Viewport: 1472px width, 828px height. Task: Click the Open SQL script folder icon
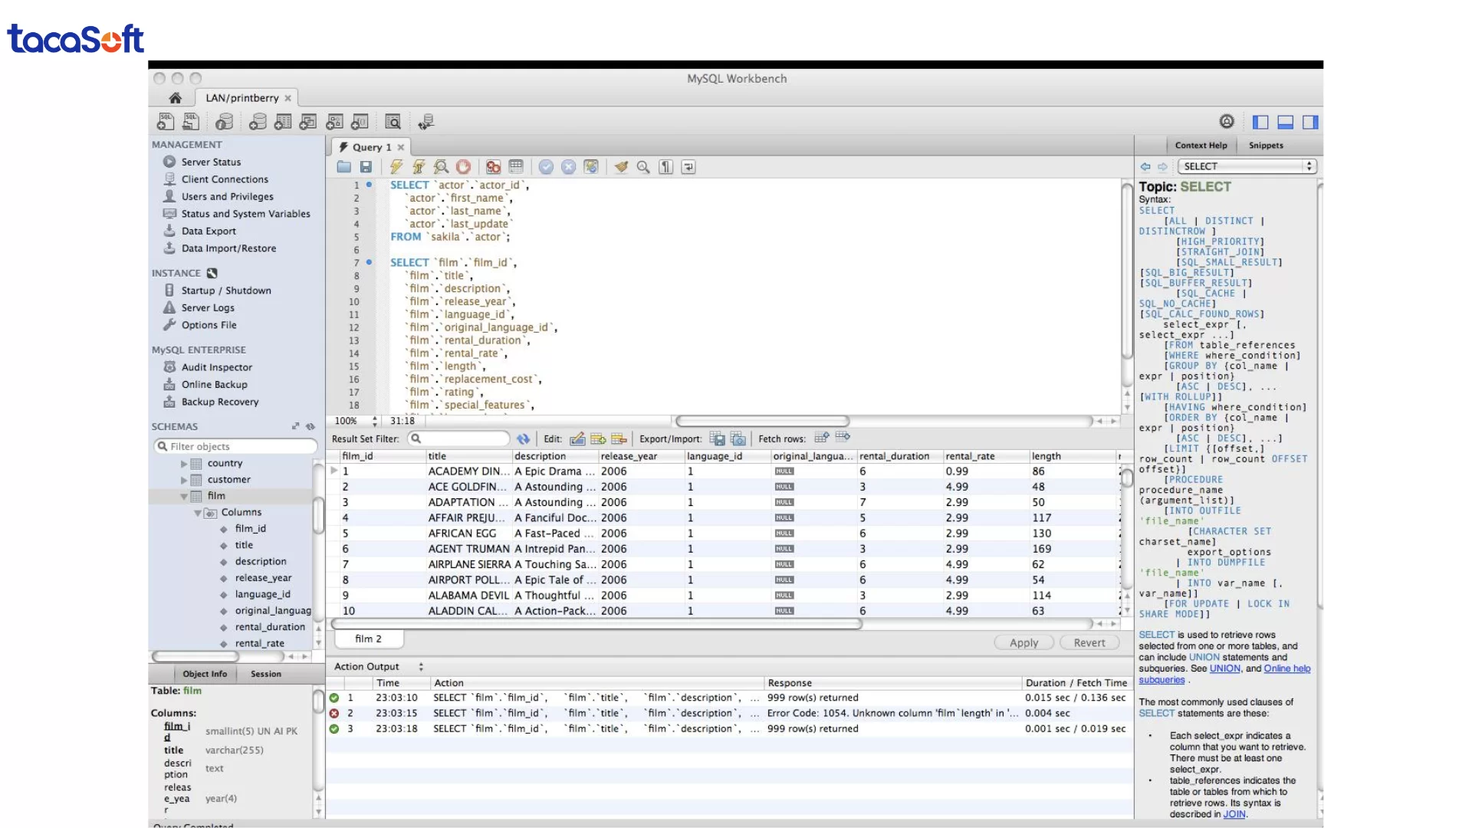(343, 167)
